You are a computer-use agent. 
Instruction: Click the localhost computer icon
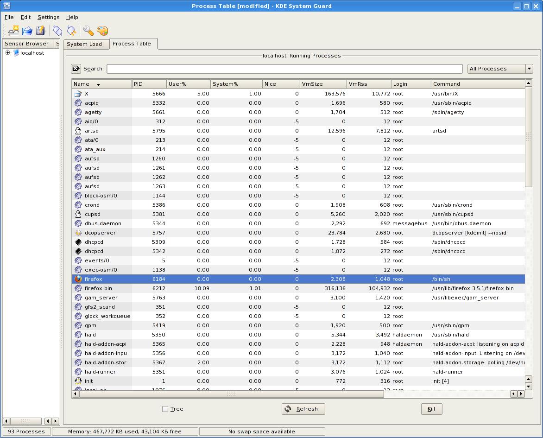(16, 53)
